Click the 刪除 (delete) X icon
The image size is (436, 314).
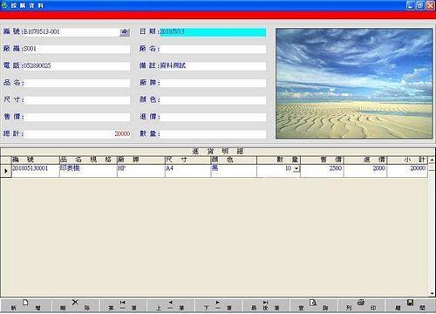click(x=75, y=303)
